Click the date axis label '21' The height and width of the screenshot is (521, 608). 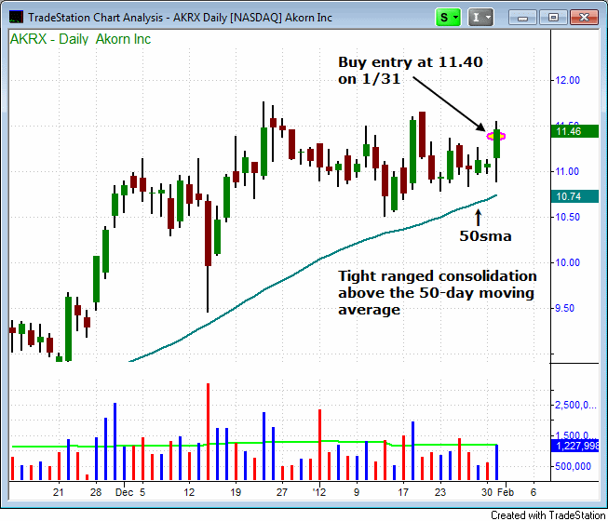58,492
